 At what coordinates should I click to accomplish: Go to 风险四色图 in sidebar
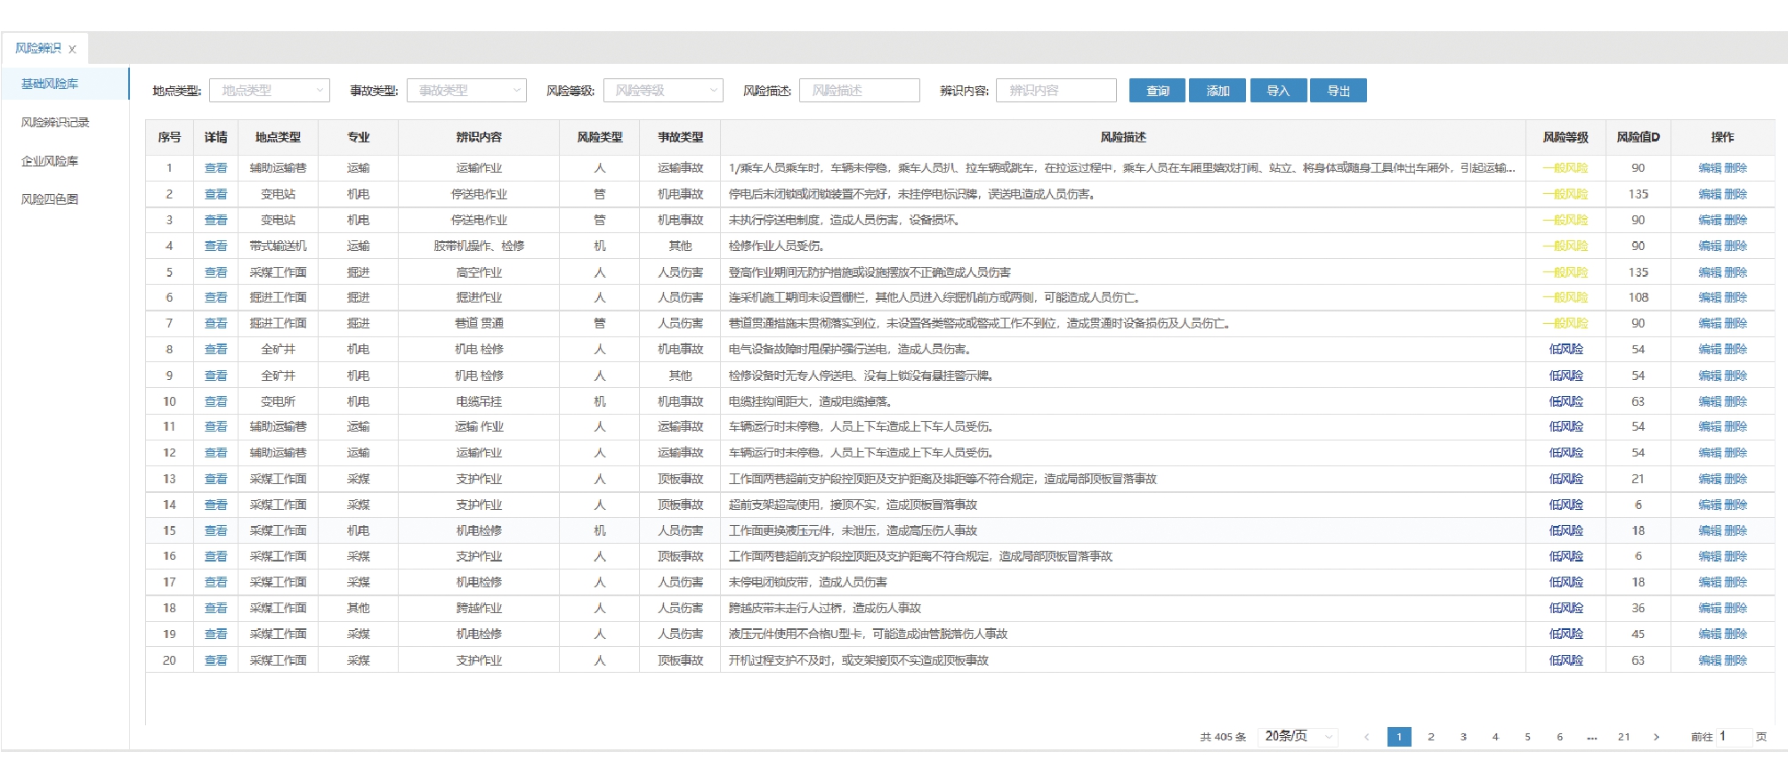pyautogui.click(x=50, y=199)
